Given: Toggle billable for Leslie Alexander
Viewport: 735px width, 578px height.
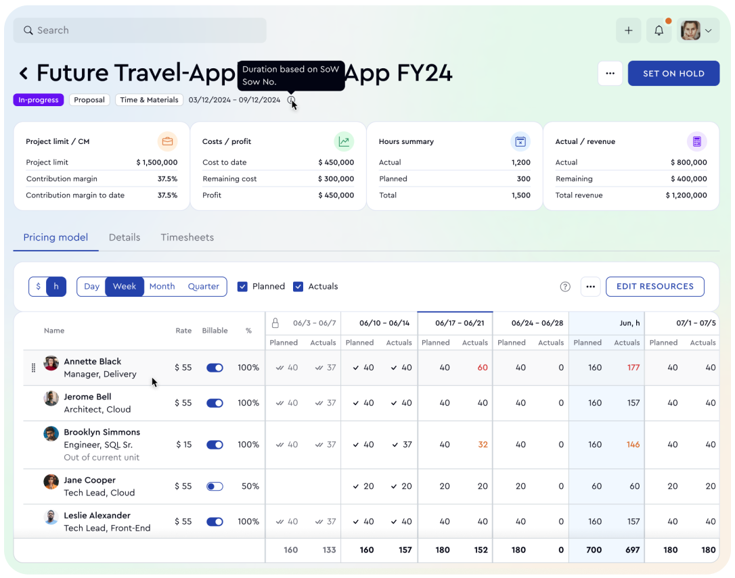Looking at the screenshot, I should 215,521.
